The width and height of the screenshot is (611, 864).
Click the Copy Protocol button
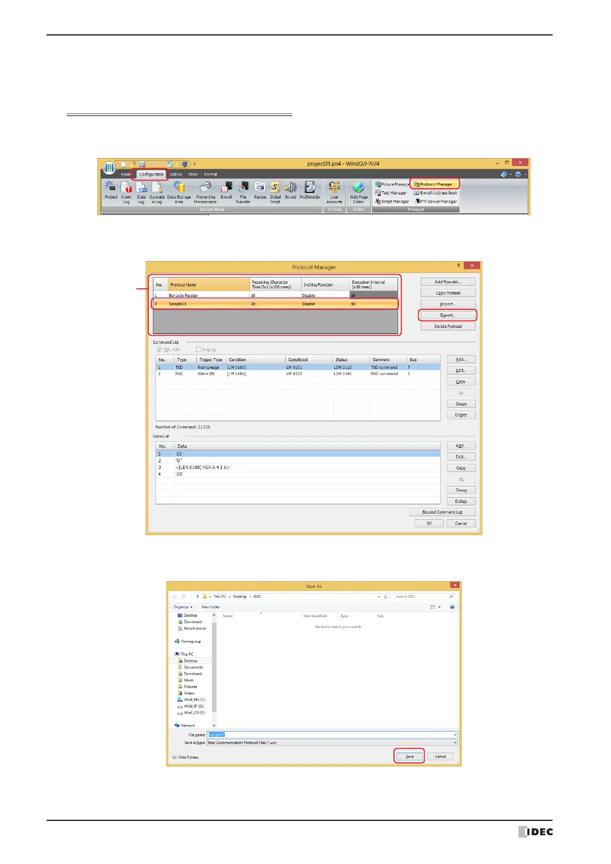click(x=448, y=293)
